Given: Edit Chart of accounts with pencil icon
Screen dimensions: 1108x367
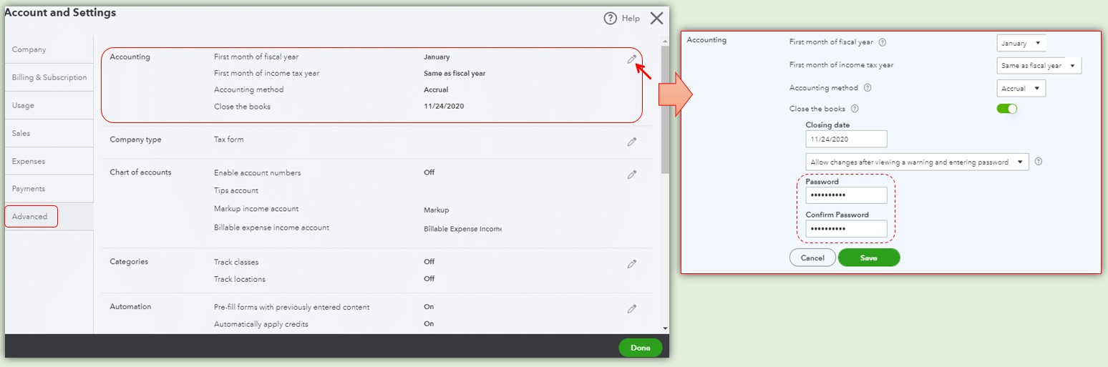Looking at the screenshot, I should click(631, 175).
